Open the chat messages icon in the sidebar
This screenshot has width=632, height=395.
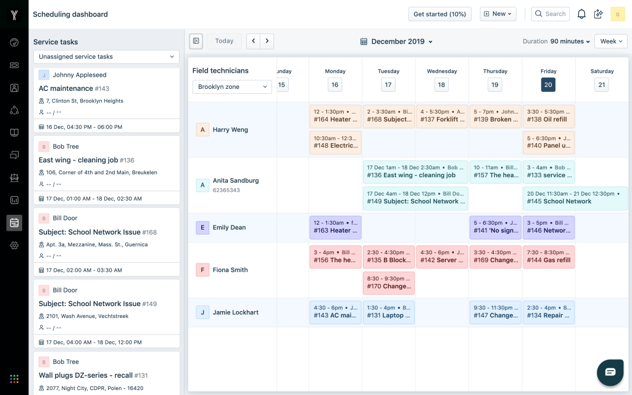point(14,155)
